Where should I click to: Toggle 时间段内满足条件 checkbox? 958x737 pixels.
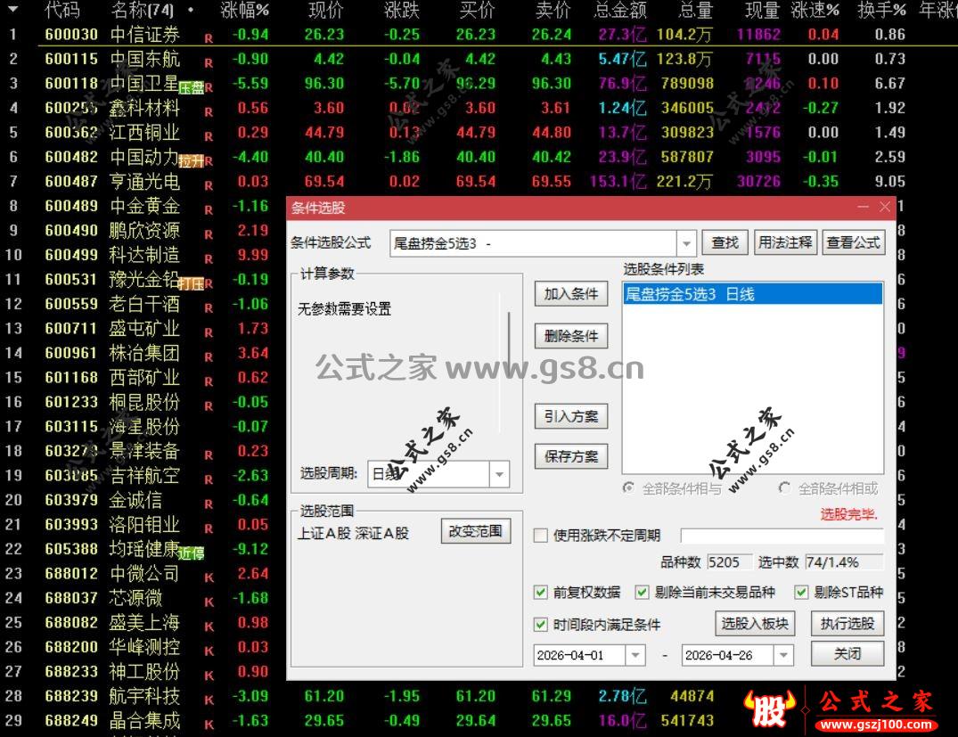pyautogui.click(x=541, y=625)
